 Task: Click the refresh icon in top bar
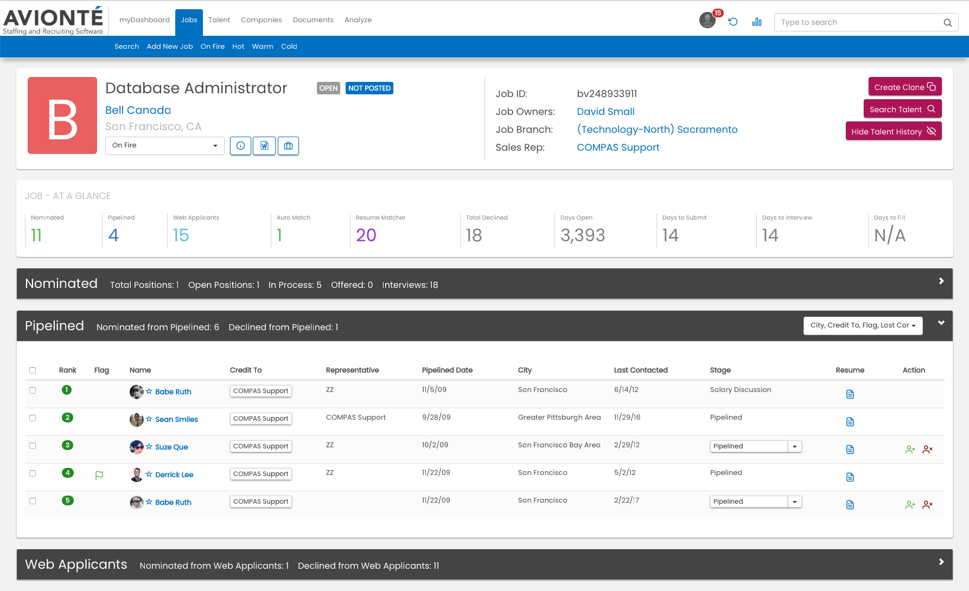coord(733,22)
